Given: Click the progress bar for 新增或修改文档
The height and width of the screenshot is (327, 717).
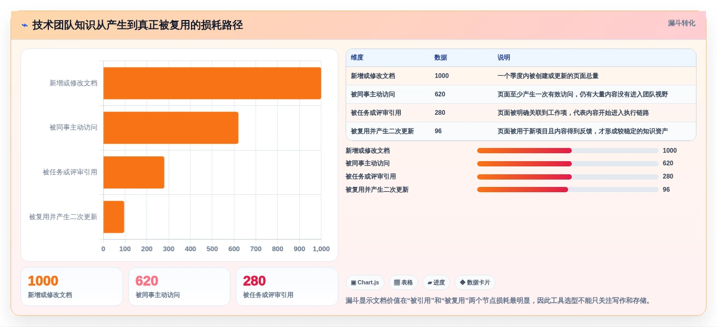Looking at the screenshot, I should point(568,151).
